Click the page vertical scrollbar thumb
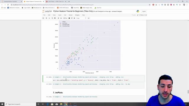Viewport: 189px width, 106px height. [x=188, y=92]
